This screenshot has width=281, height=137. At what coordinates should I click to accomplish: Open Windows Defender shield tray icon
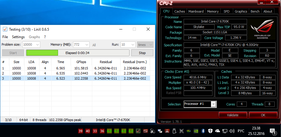[210, 131]
